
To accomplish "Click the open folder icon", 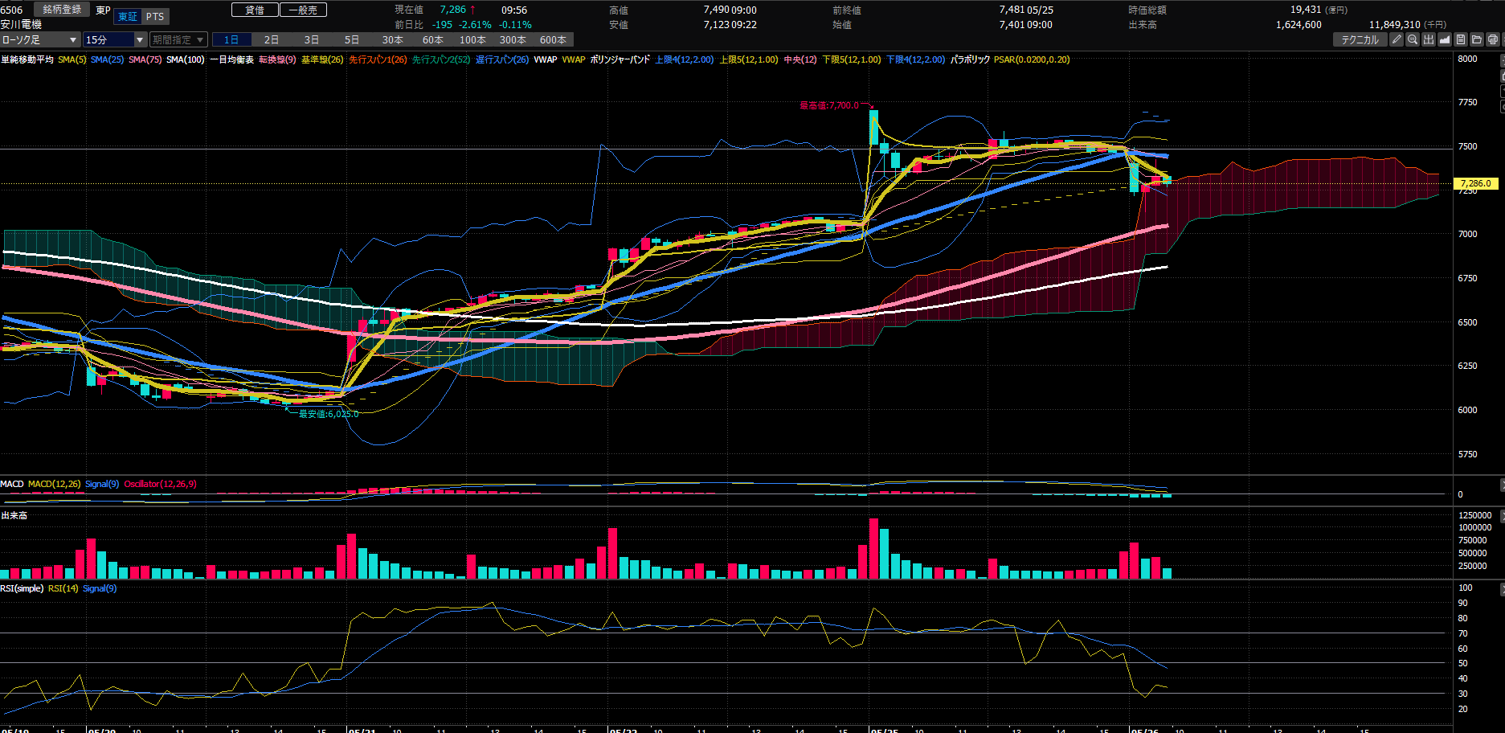I will pyautogui.click(x=1477, y=39).
